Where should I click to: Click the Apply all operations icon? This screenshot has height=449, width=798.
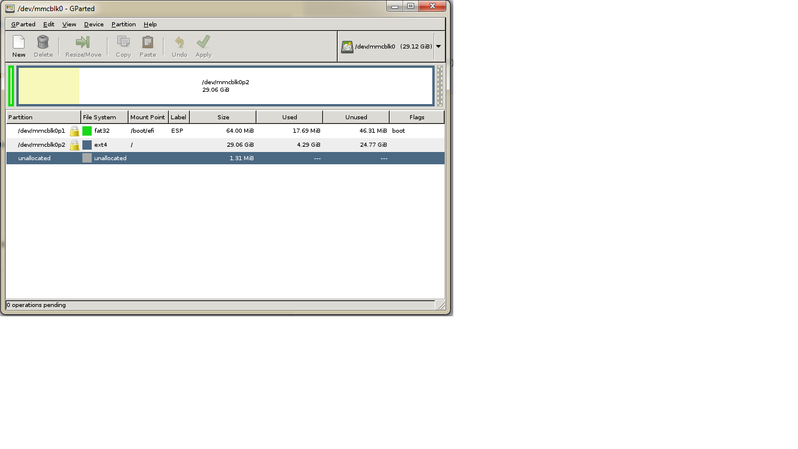click(x=203, y=42)
